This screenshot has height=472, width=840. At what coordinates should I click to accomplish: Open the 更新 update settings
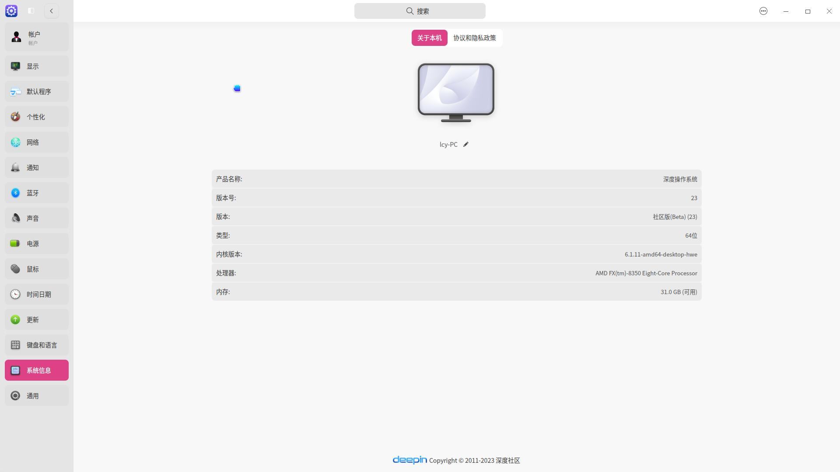pyautogui.click(x=36, y=319)
